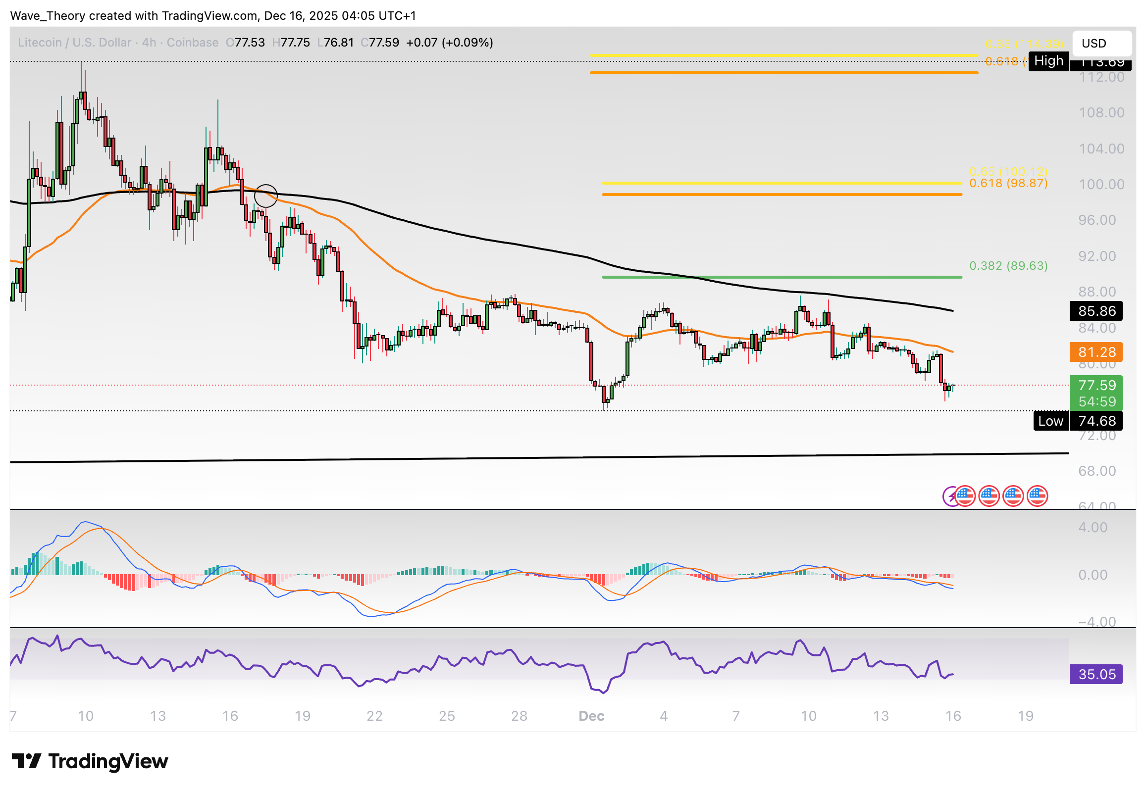The width and height of the screenshot is (1146, 791).
Task: Click the Litecoin / U.S. Dollar symbol title
Action: tap(74, 43)
